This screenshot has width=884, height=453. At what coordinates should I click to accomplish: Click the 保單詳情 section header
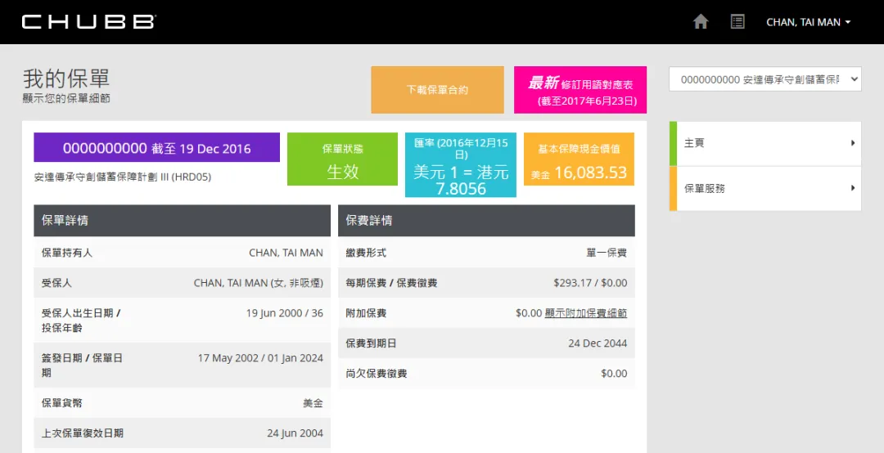(182, 220)
